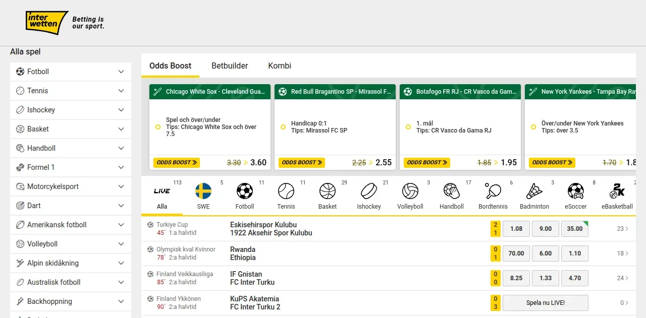Screen dimensions: 646x318
Task: Click the Volleyboll icon in sidebar
Action: click(x=20, y=244)
